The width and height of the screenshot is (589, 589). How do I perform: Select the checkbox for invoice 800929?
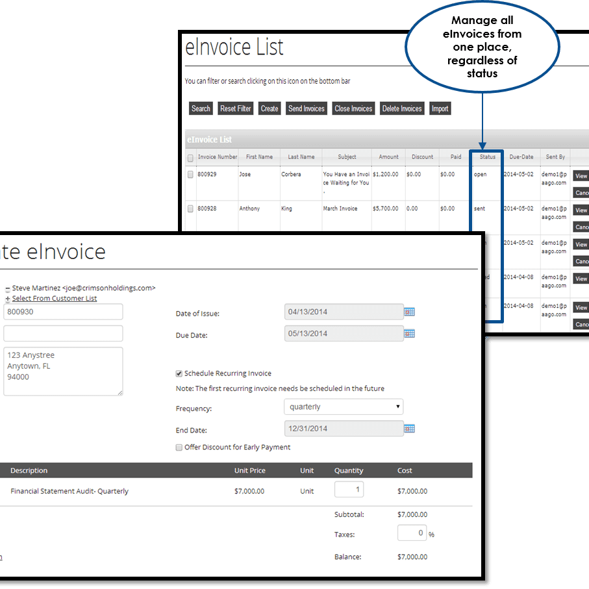190,174
